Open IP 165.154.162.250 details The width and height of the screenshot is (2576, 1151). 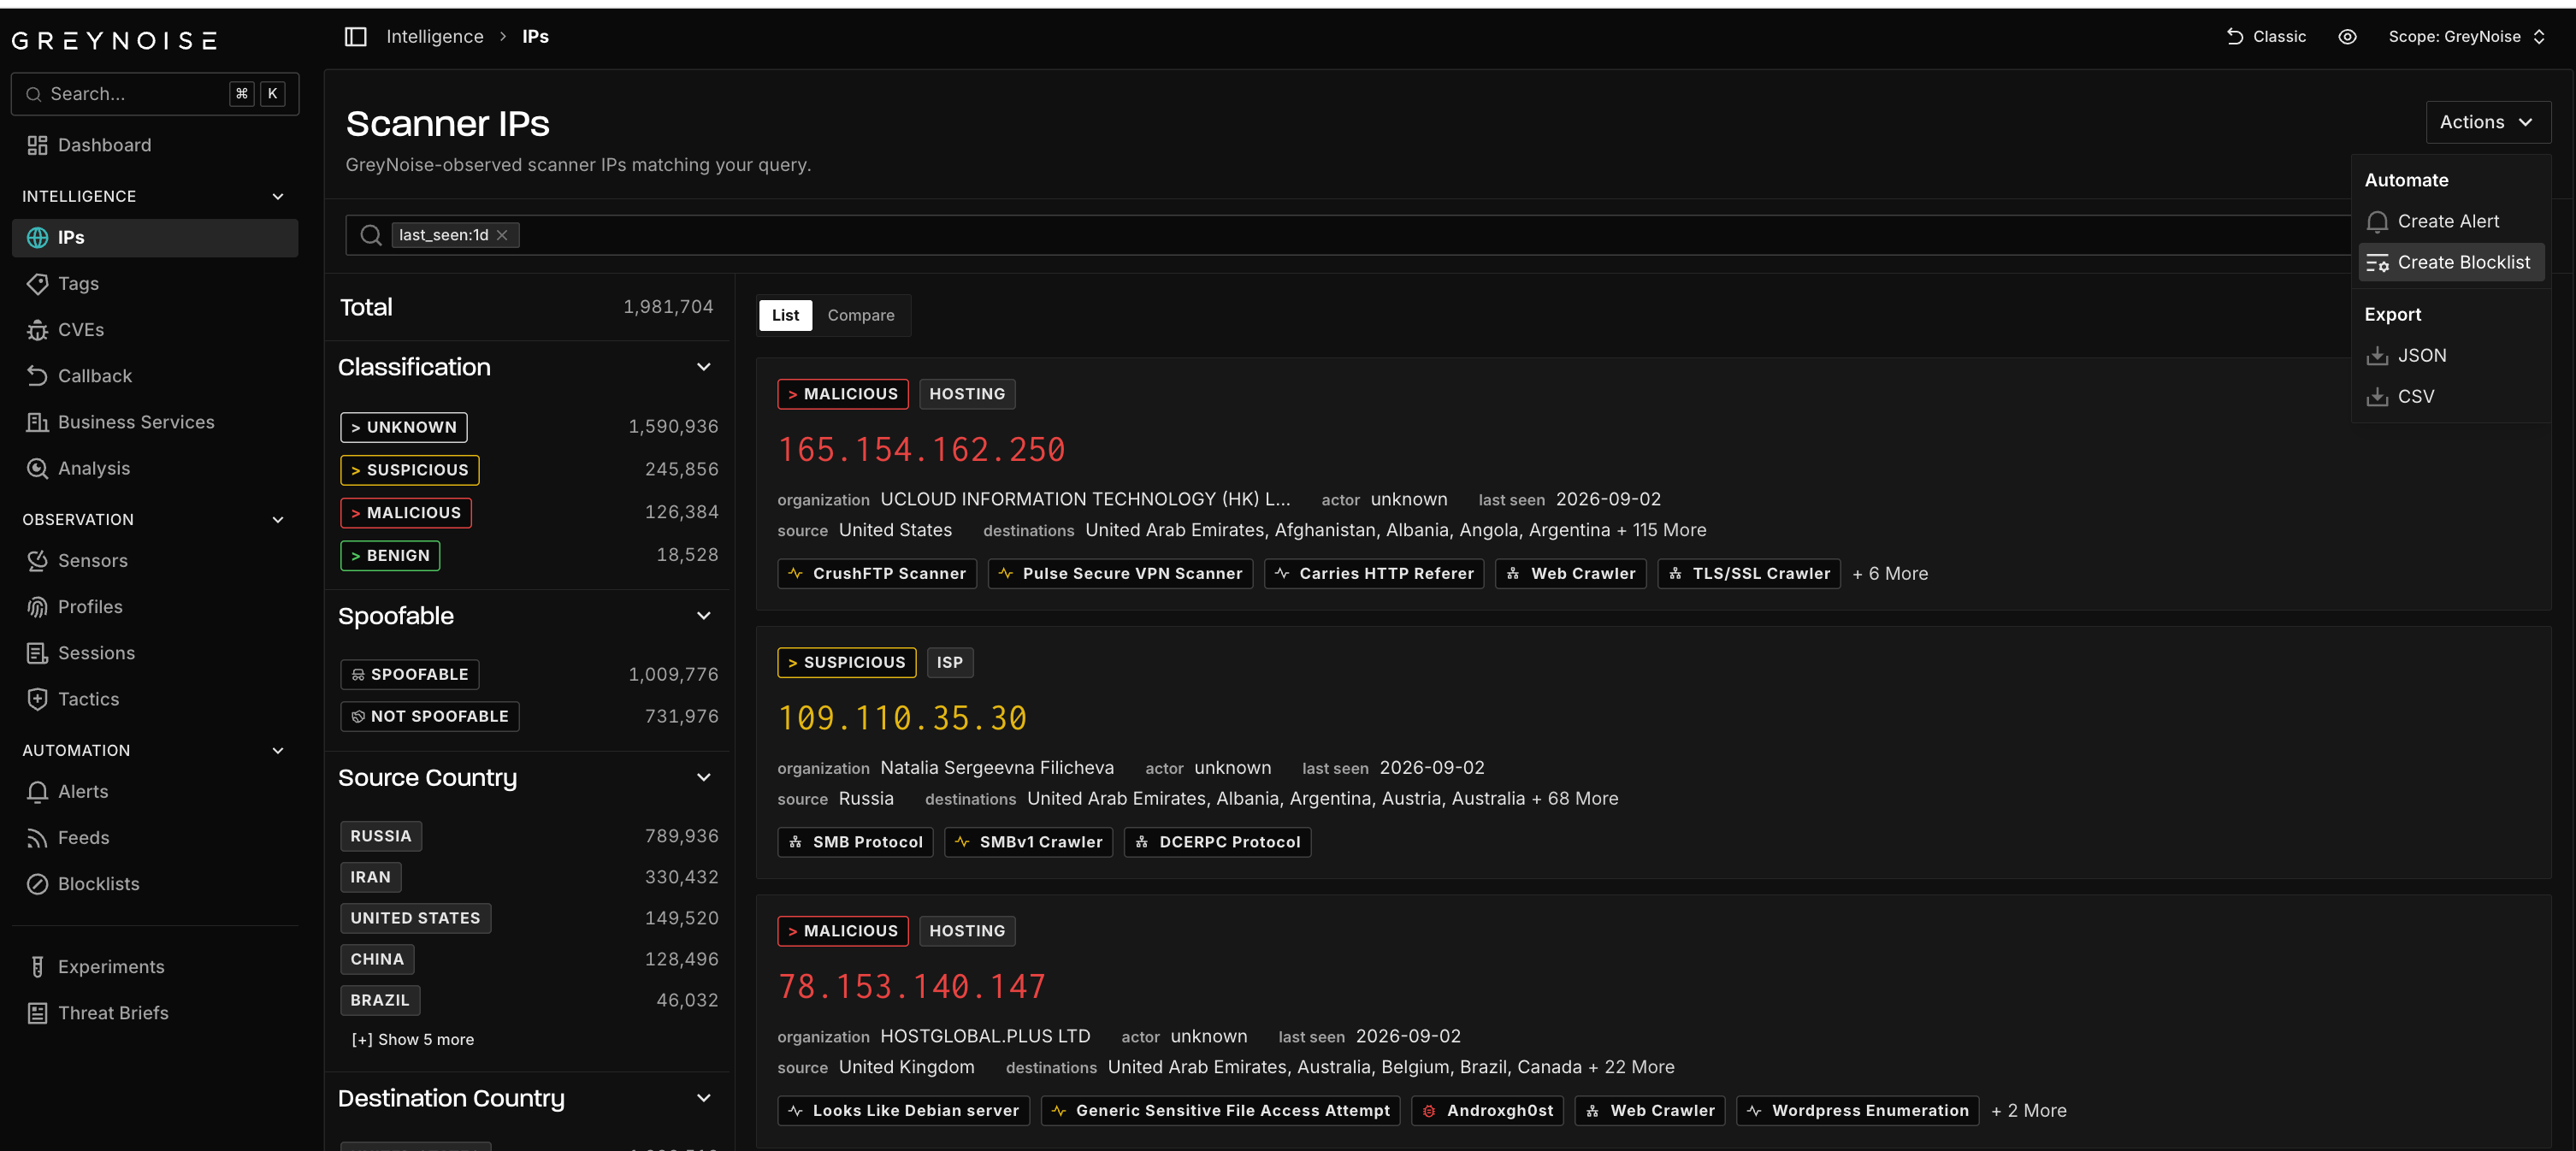[921, 450]
